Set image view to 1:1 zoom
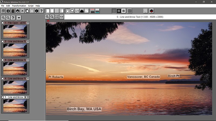Image resolution: width=216 pixels, height=121 pixels. coord(62,17)
